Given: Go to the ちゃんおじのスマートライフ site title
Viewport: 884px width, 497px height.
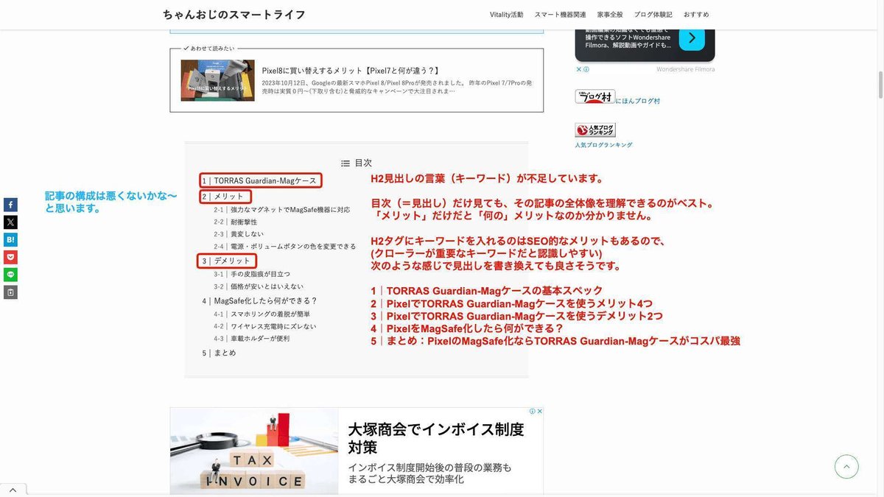Looking at the screenshot, I should pyautogui.click(x=234, y=15).
